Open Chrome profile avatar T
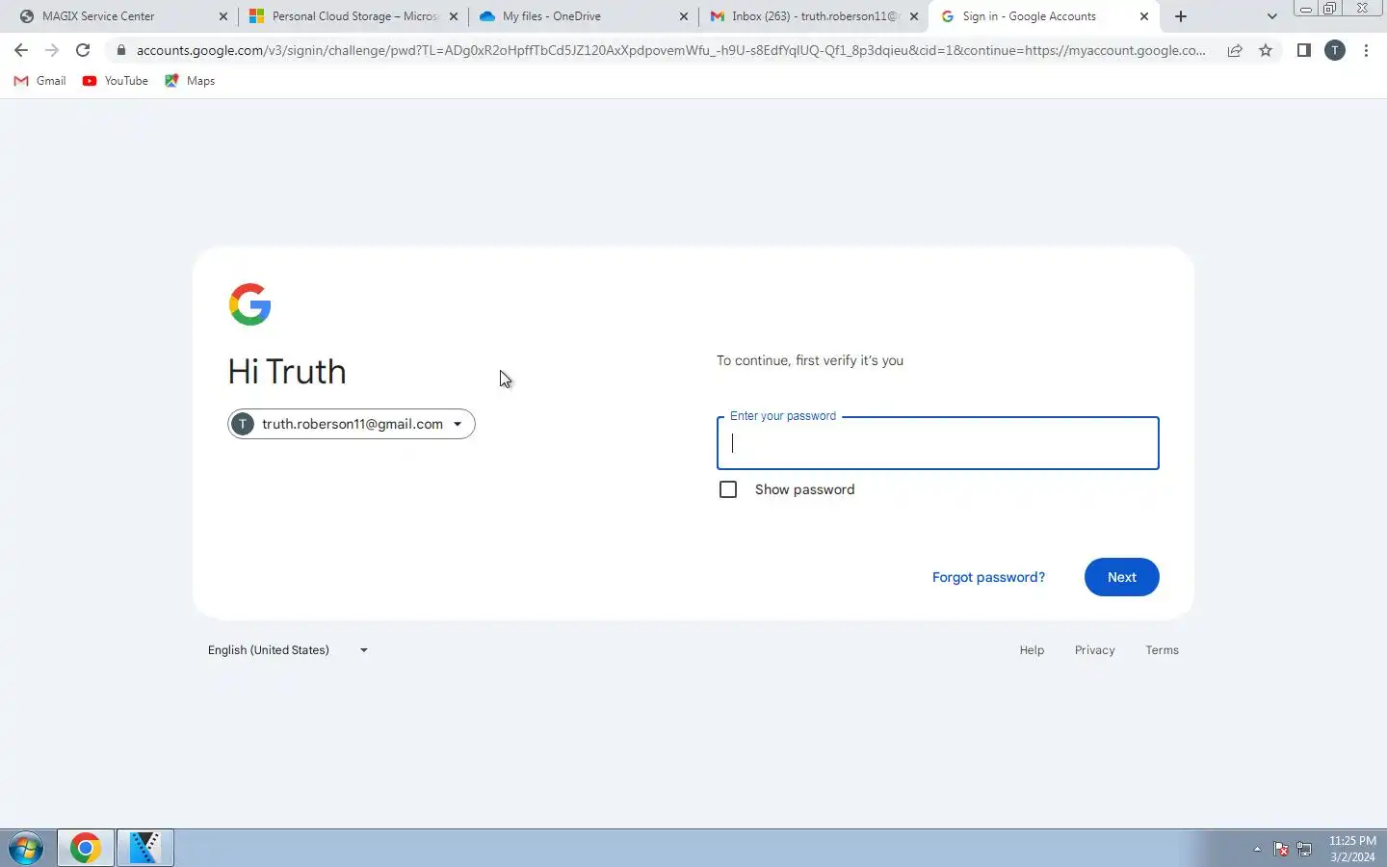 pyautogui.click(x=1335, y=50)
